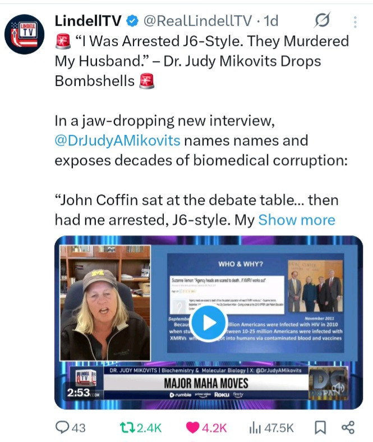373x442 pixels.
Task: Open the @DrJudyAMikovits mention link
Action: (117, 140)
